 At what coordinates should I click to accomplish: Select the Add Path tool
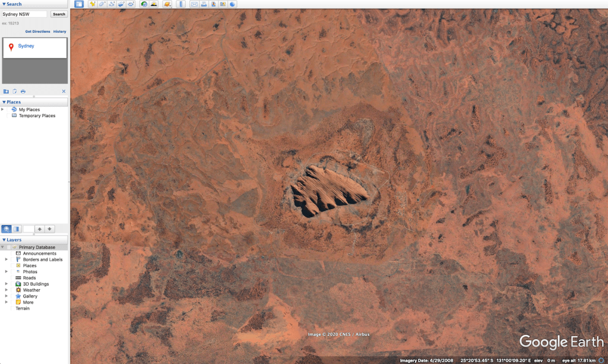112,4
